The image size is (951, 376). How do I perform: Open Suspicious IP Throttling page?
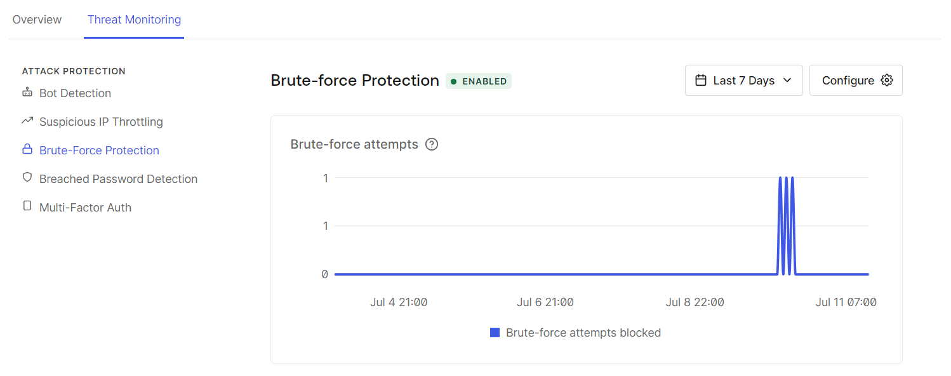[101, 122]
